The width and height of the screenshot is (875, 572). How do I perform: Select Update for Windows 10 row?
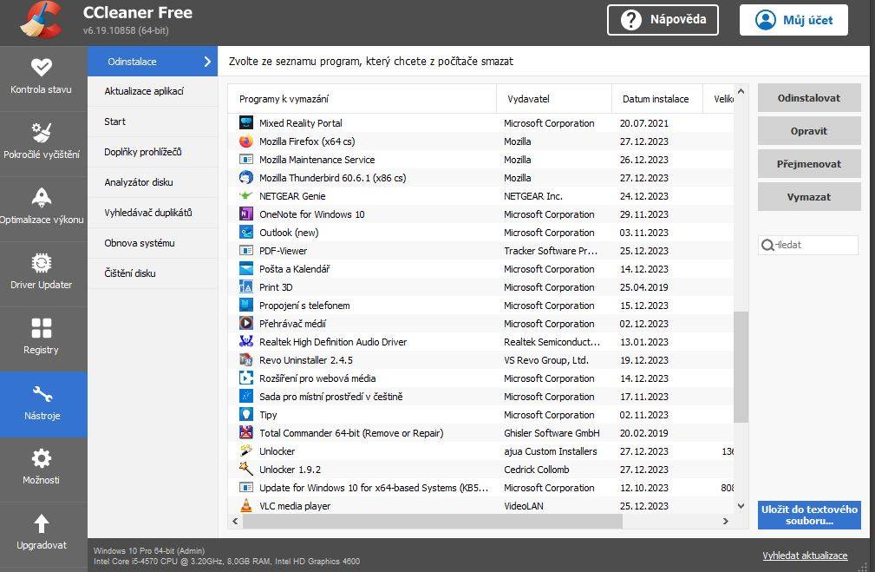pos(481,488)
